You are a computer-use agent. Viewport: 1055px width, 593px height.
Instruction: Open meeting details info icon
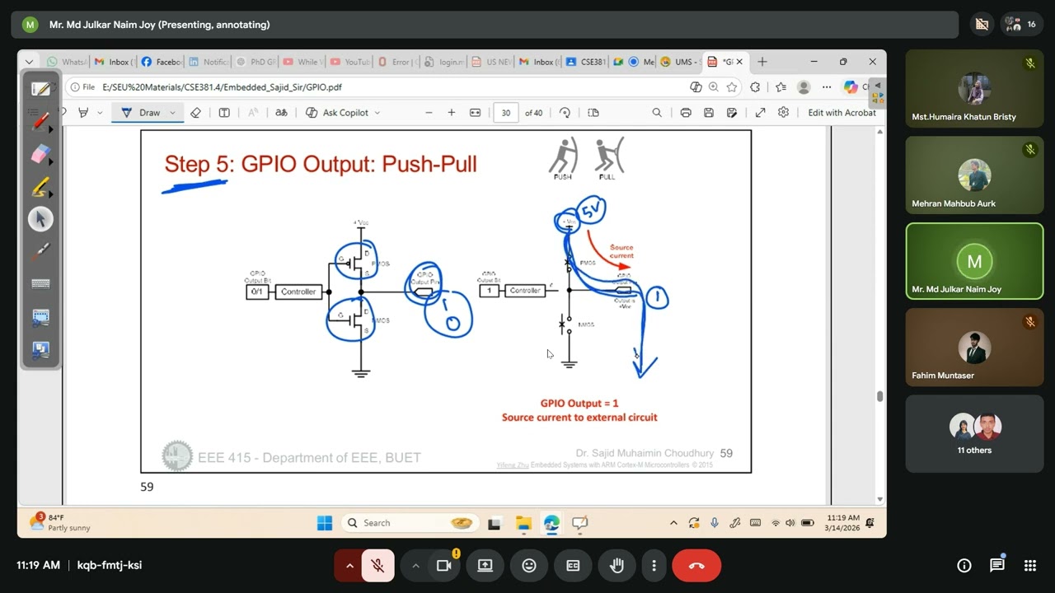point(964,566)
